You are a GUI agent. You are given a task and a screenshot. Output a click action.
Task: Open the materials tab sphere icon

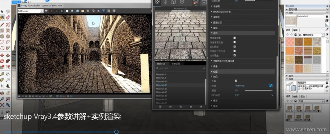coord(158,2)
